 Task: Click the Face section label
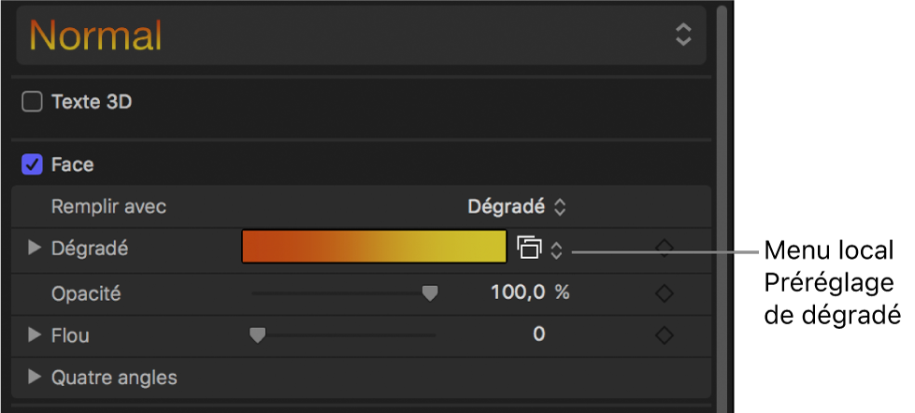pos(73,165)
